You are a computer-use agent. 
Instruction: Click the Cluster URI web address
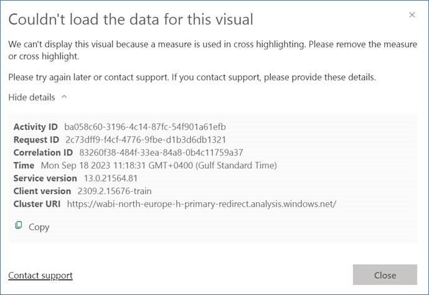pyautogui.click(x=202, y=204)
